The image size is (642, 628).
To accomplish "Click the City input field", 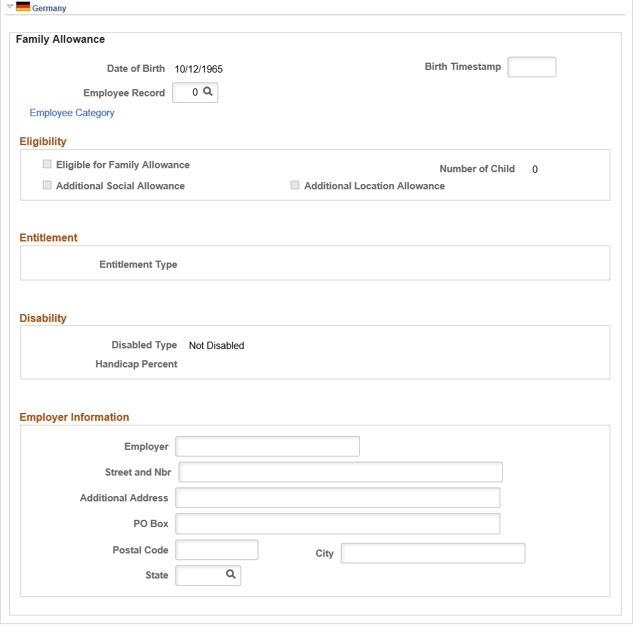I will pyautogui.click(x=432, y=553).
